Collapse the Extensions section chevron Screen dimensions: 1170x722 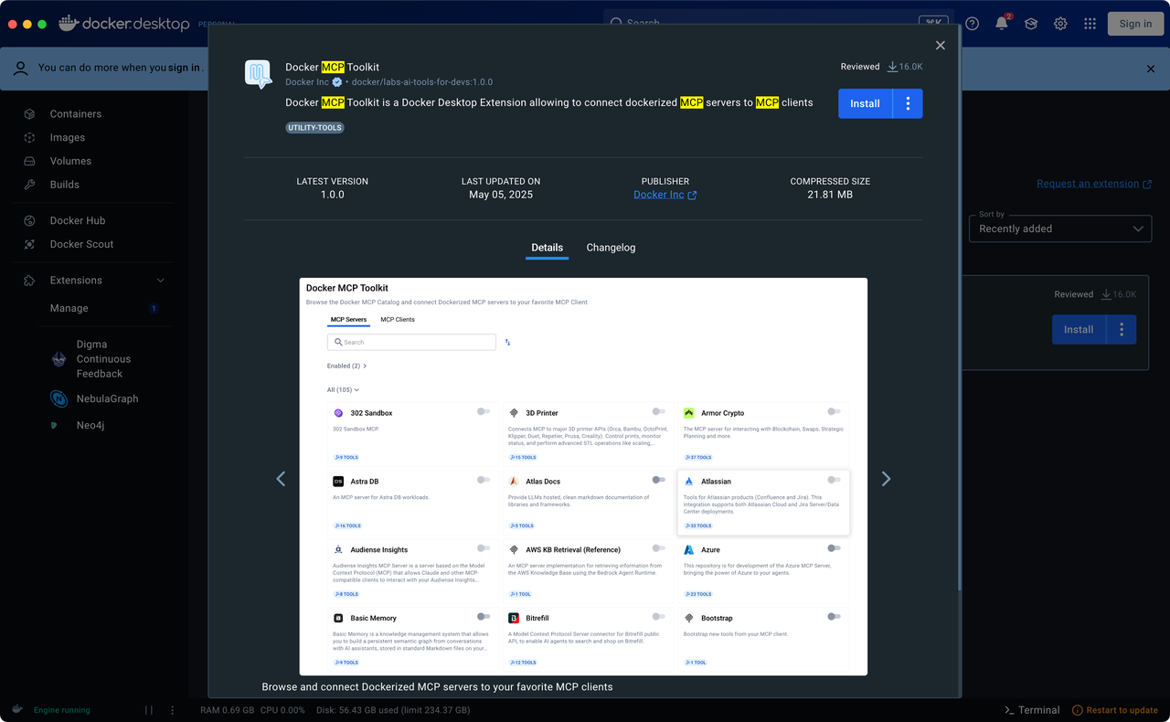161,281
